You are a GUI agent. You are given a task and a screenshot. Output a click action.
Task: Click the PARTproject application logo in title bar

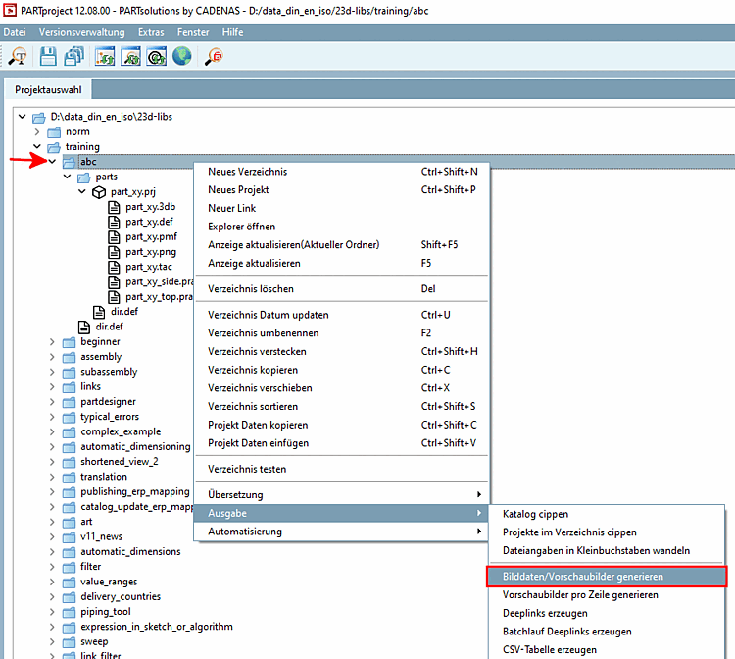pyautogui.click(x=10, y=10)
